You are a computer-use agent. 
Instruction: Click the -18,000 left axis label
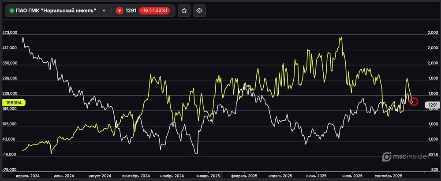[10, 154]
